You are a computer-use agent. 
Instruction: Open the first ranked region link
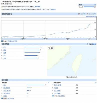click(x=5, y=47)
